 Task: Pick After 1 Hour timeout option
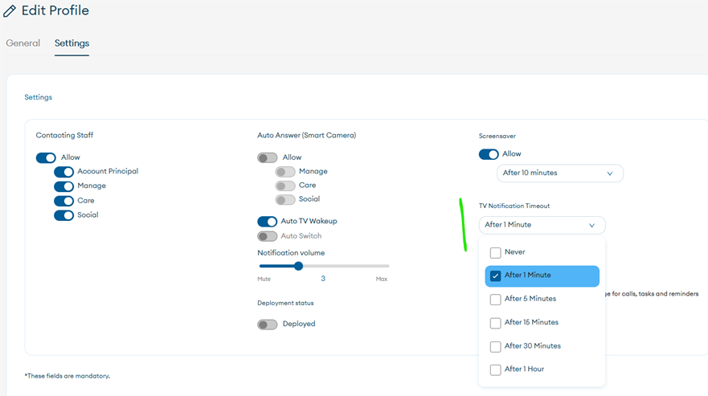point(496,370)
